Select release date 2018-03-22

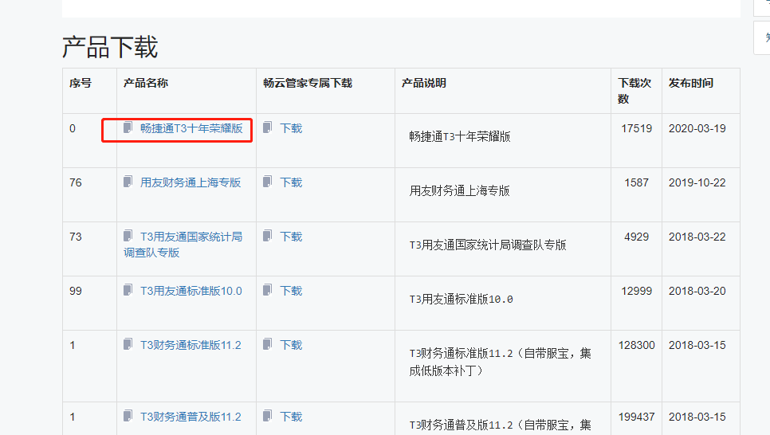(x=697, y=237)
